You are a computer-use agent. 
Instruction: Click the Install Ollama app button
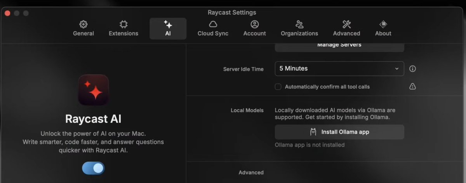coord(339,132)
